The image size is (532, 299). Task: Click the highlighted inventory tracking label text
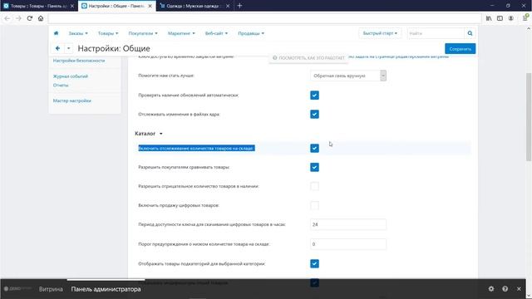[x=196, y=148]
